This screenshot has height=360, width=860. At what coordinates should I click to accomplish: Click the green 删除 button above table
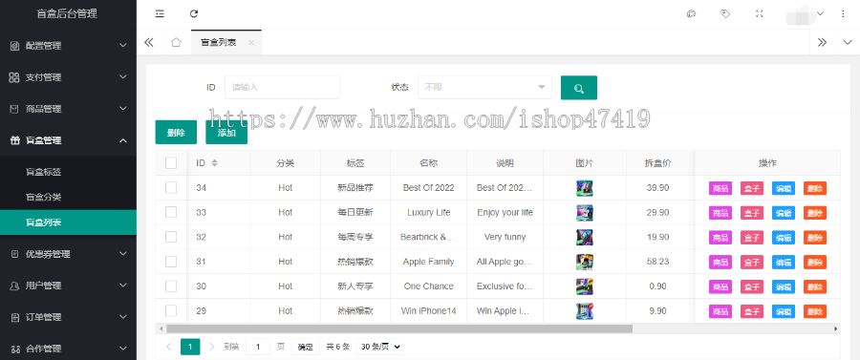pos(176,132)
